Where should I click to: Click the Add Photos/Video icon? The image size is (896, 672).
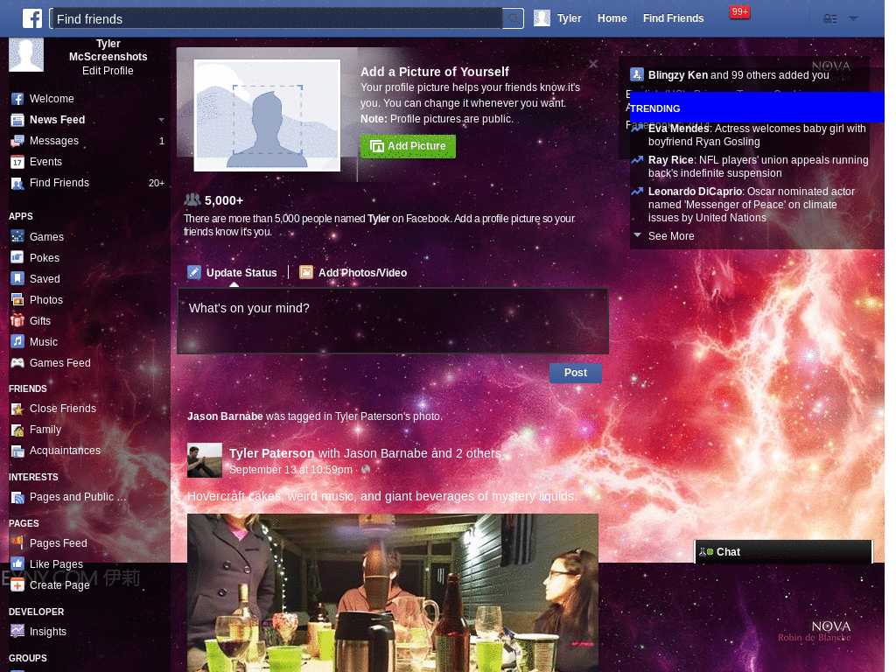(306, 273)
